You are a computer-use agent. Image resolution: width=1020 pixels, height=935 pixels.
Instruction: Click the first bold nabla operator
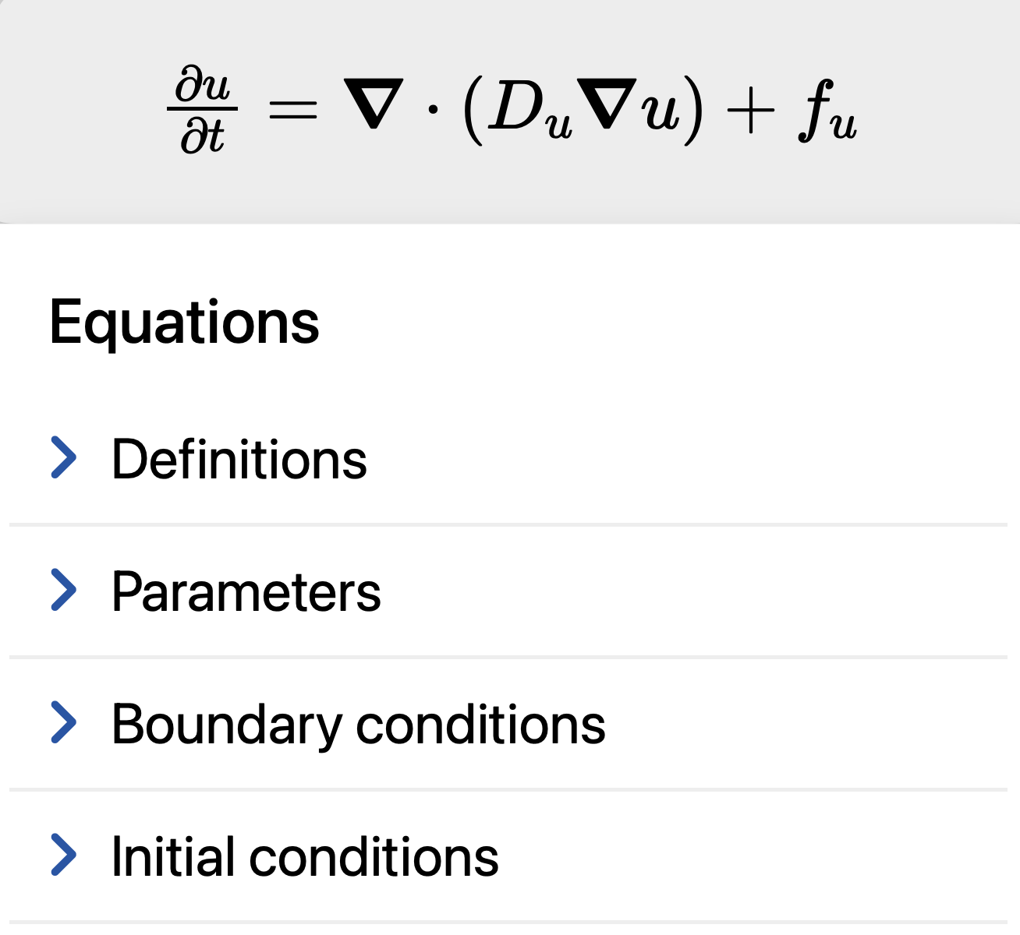374,105
